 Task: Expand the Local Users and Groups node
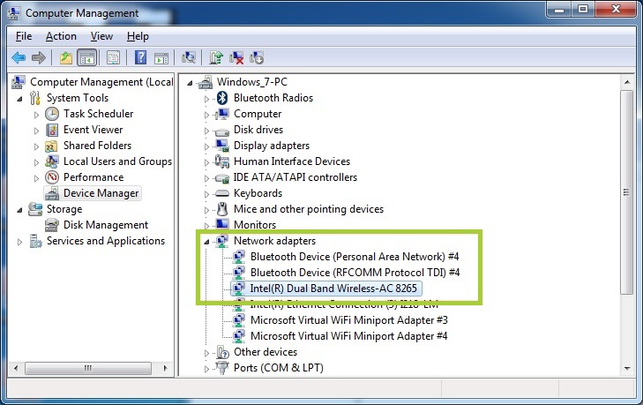(36, 162)
